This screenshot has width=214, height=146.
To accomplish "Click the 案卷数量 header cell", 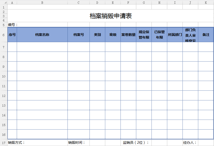I will click(128, 35).
